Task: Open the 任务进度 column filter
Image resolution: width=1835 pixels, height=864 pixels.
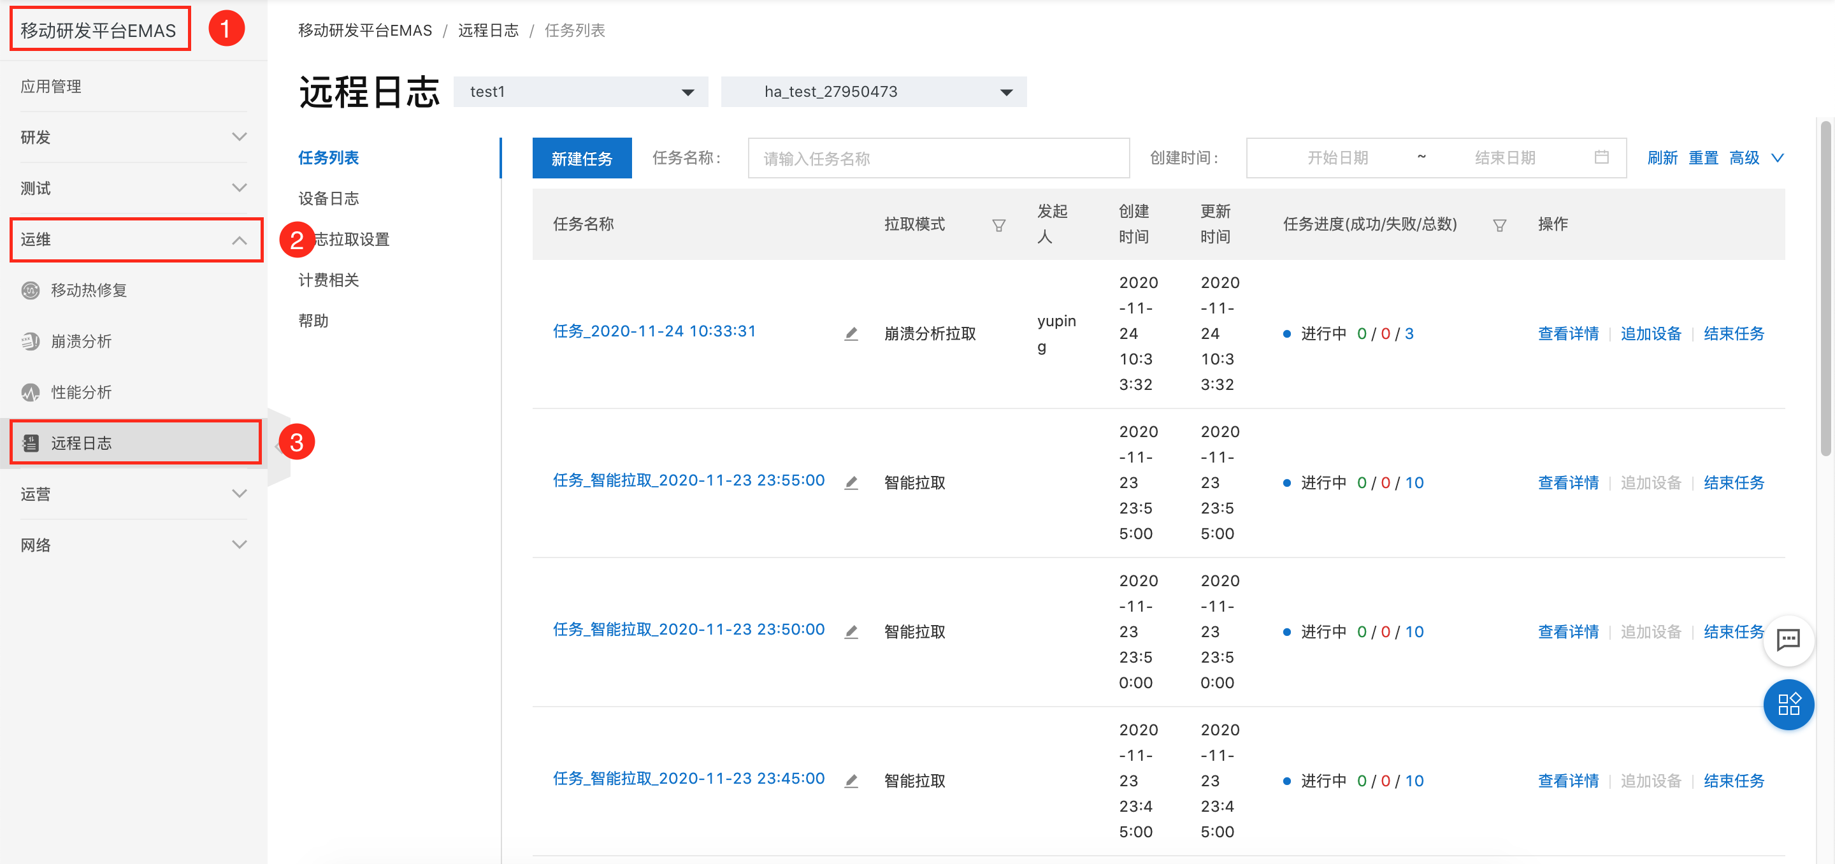Action: [1499, 225]
